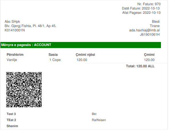Click the K01410001N tax number
169x136 pixels.
point(15,30)
